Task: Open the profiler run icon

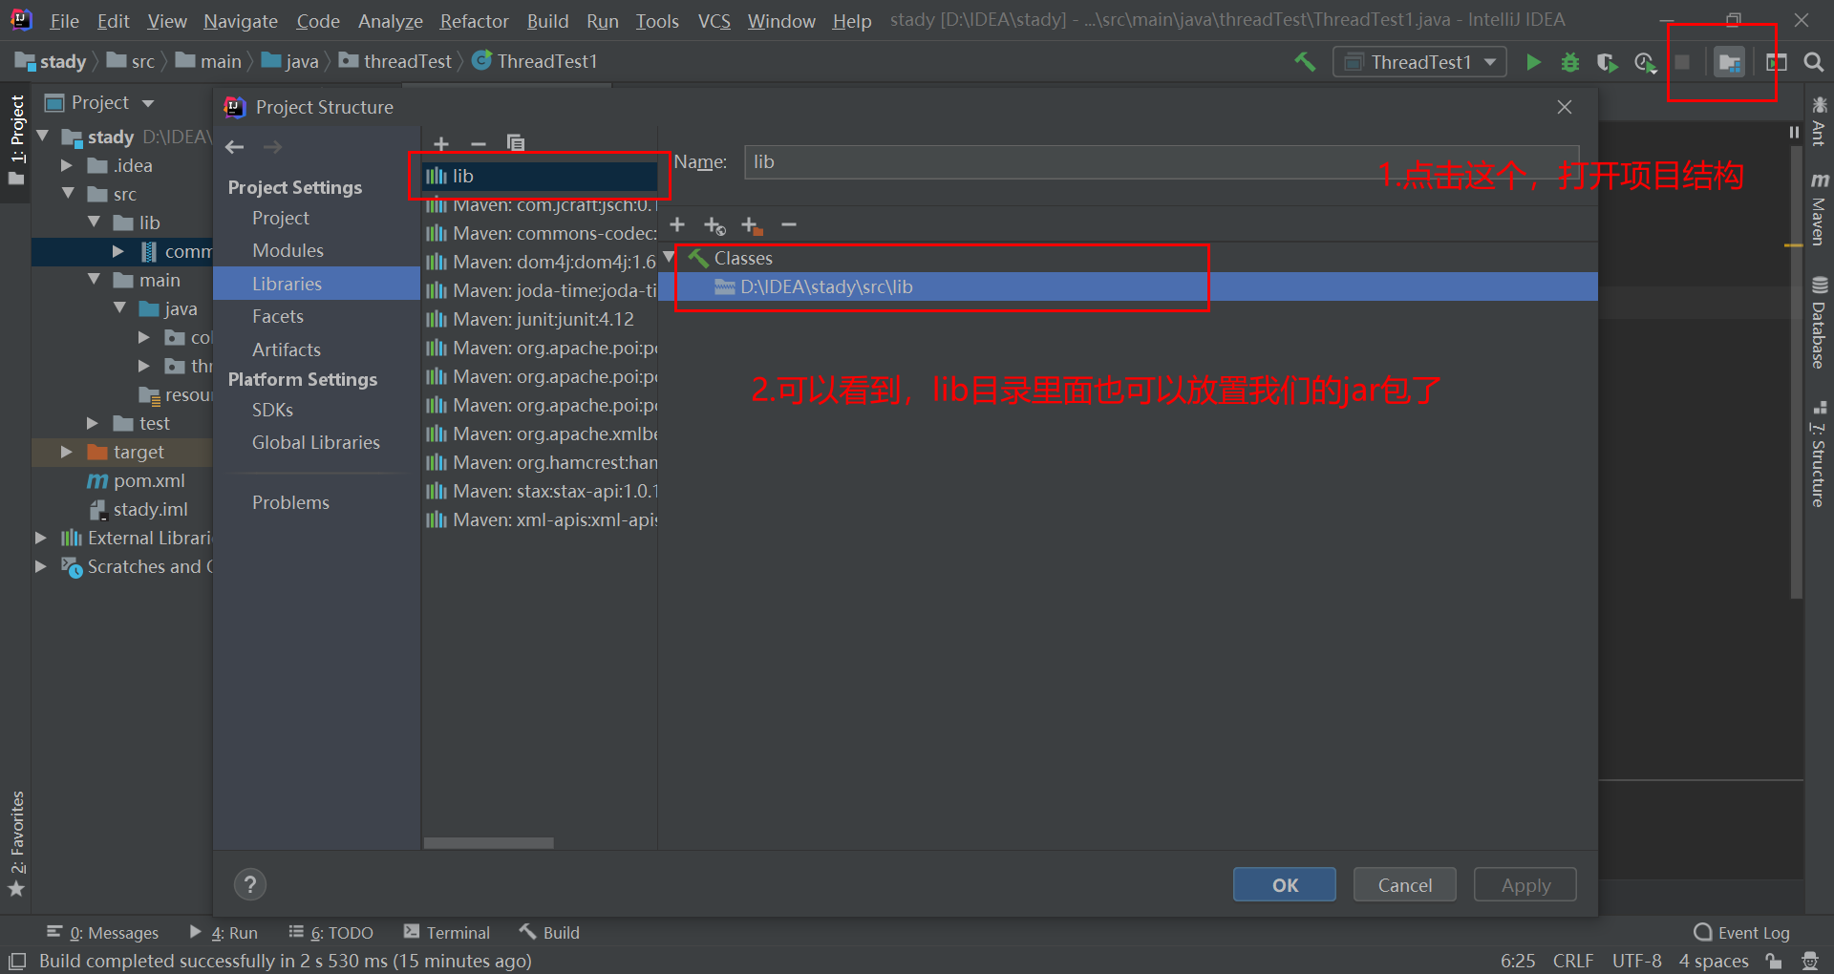Action: (1645, 62)
